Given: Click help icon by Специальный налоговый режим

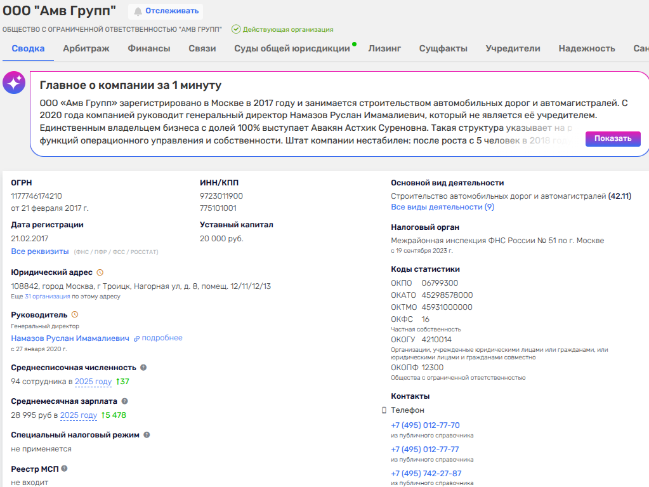Looking at the screenshot, I should (147, 435).
